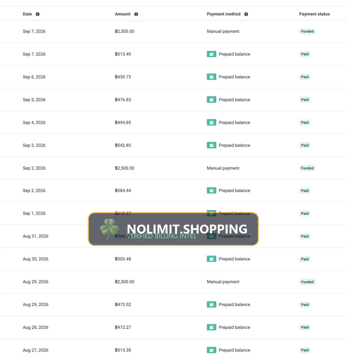The height and width of the screenshot is (358, 347).
Task: Click the wallet icon on Sep 6 row
Action: [211, 77]
